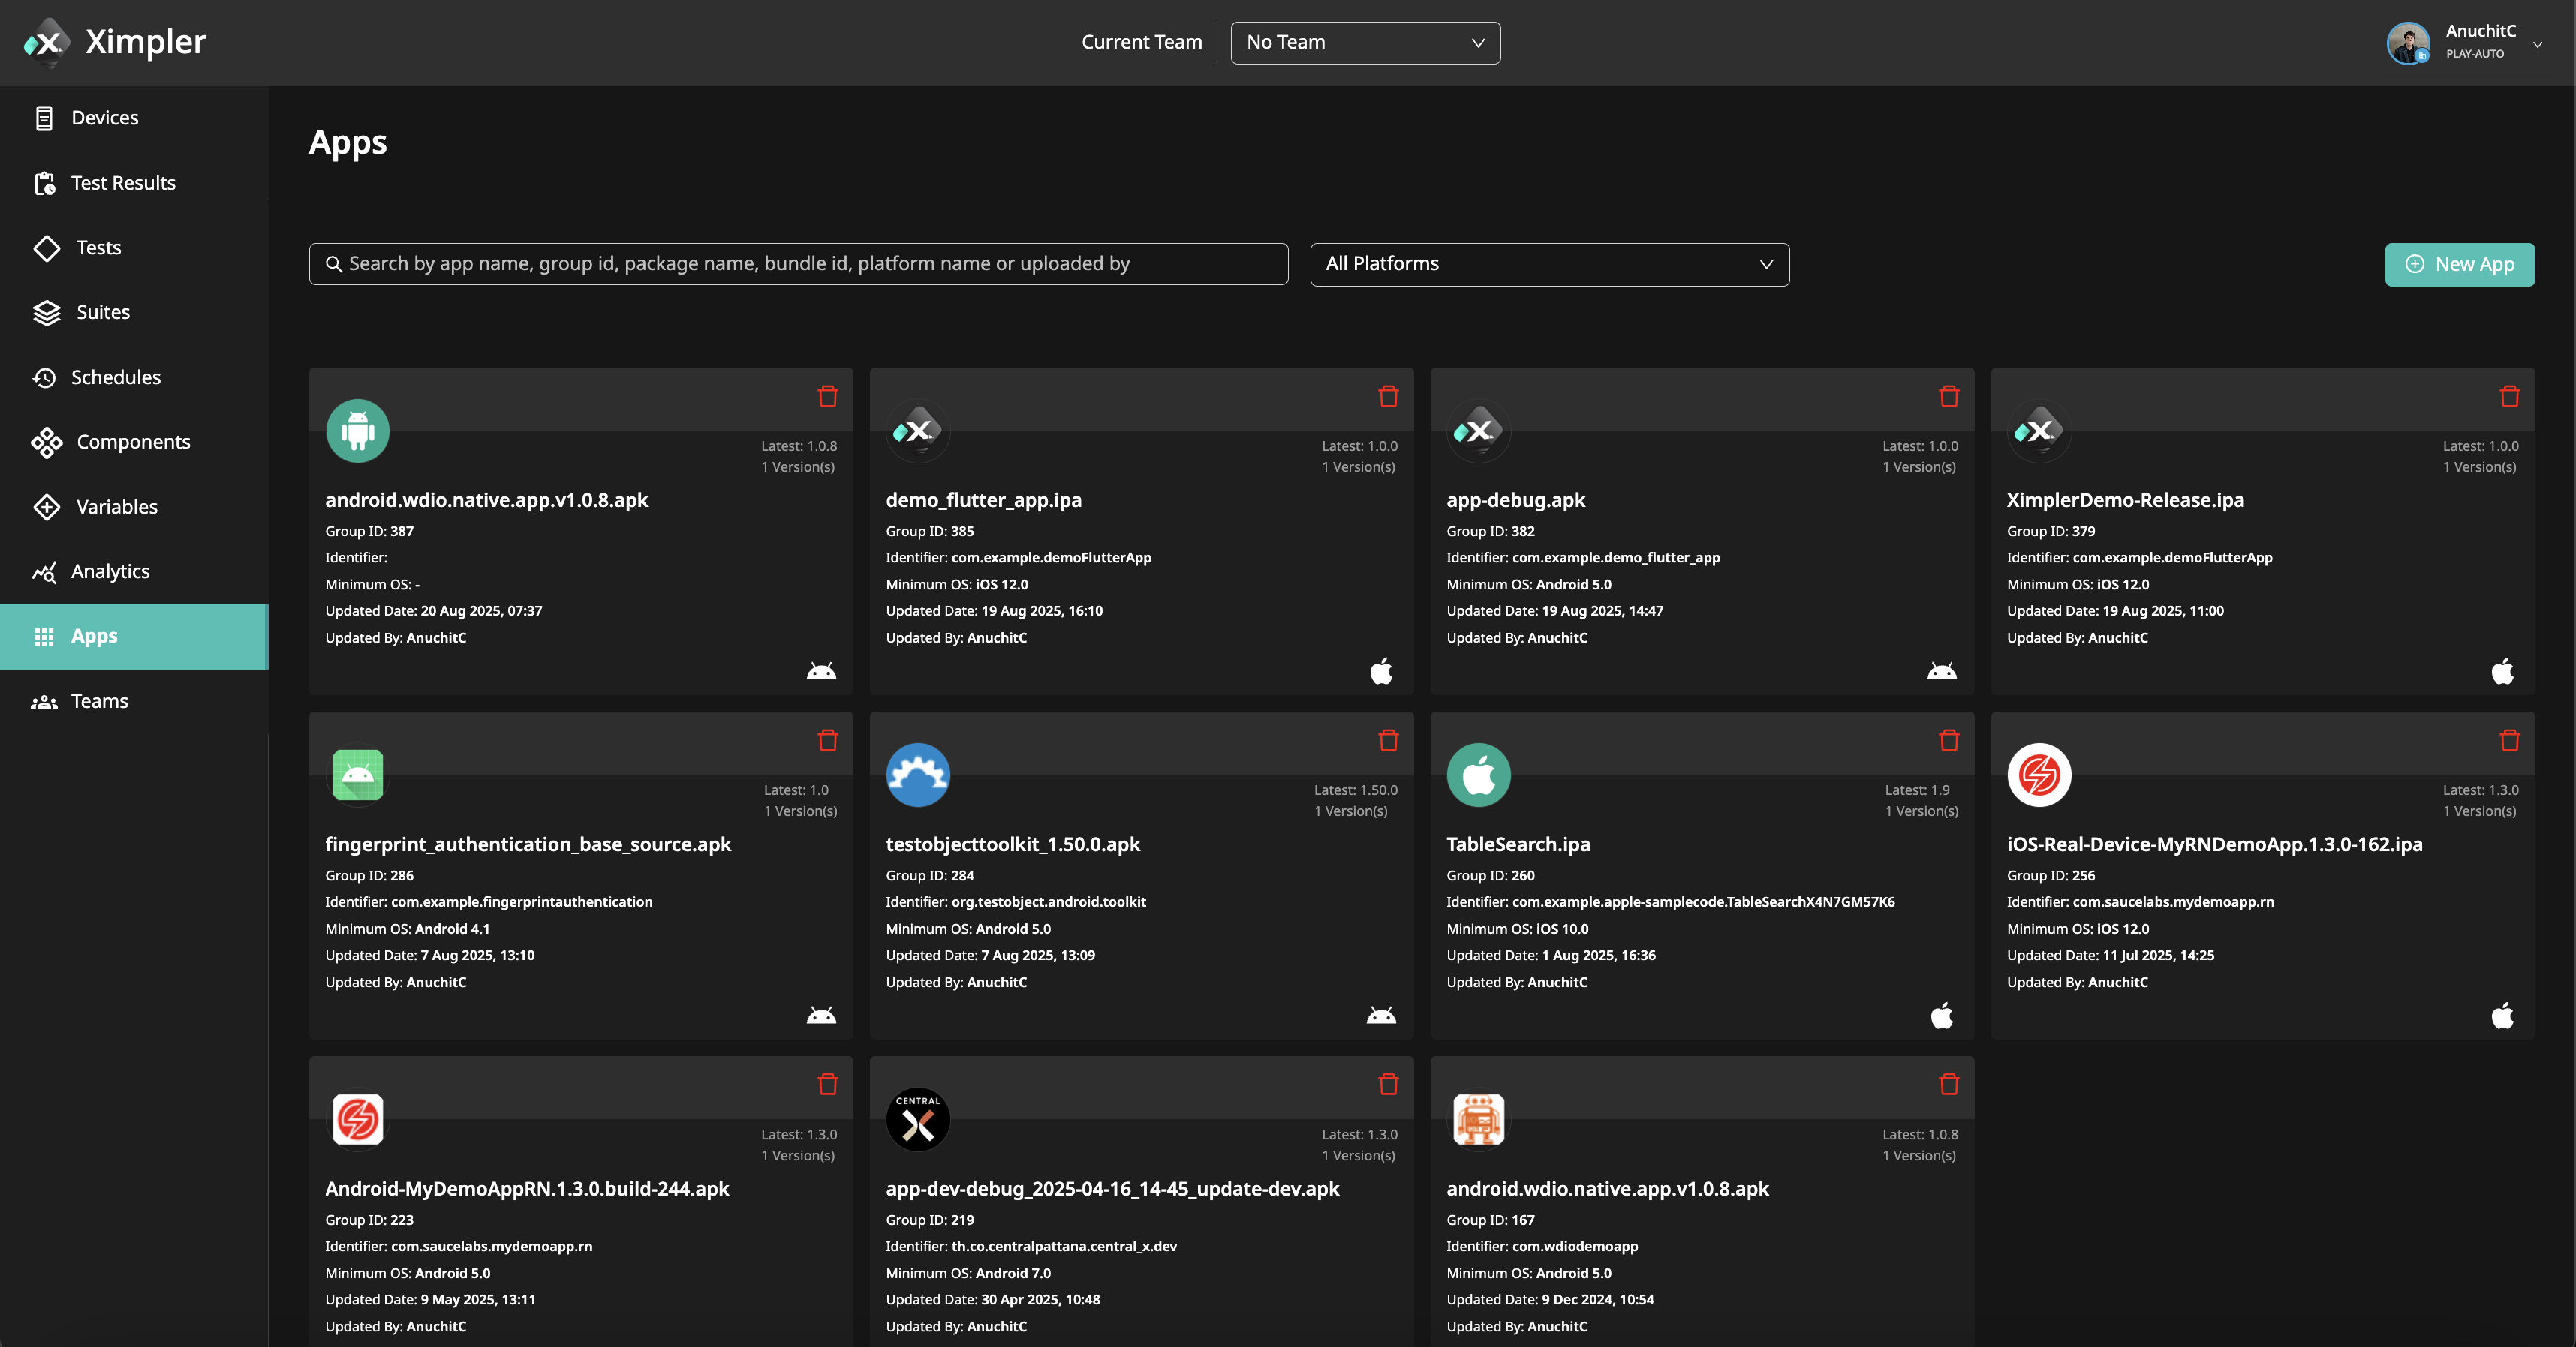Click the user profile avatar
The height and width of the screenshot is (1347, 2576).
coord(2407,43)
